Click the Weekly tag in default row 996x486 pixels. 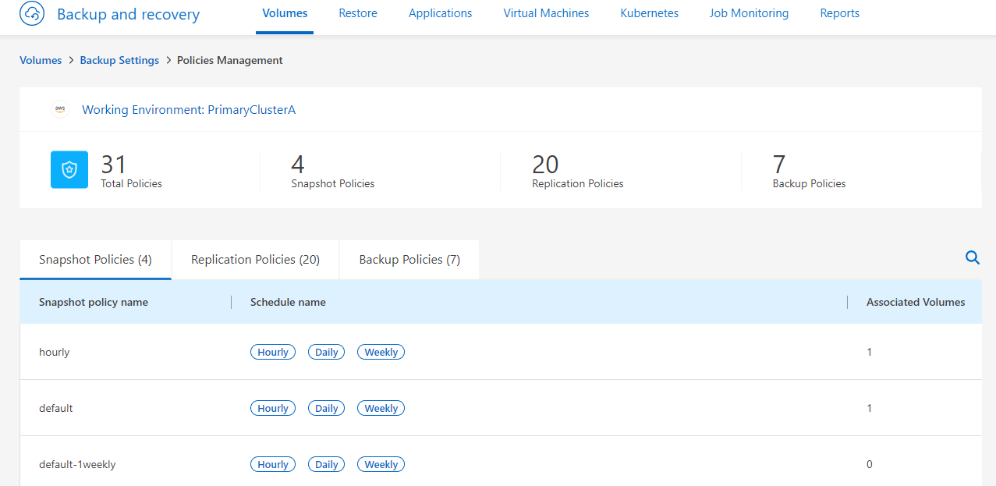(381, 409)
